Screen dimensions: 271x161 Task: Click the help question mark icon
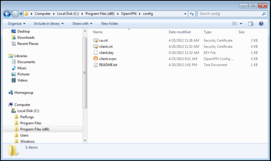pyautogui.click(x=261, y=23)
